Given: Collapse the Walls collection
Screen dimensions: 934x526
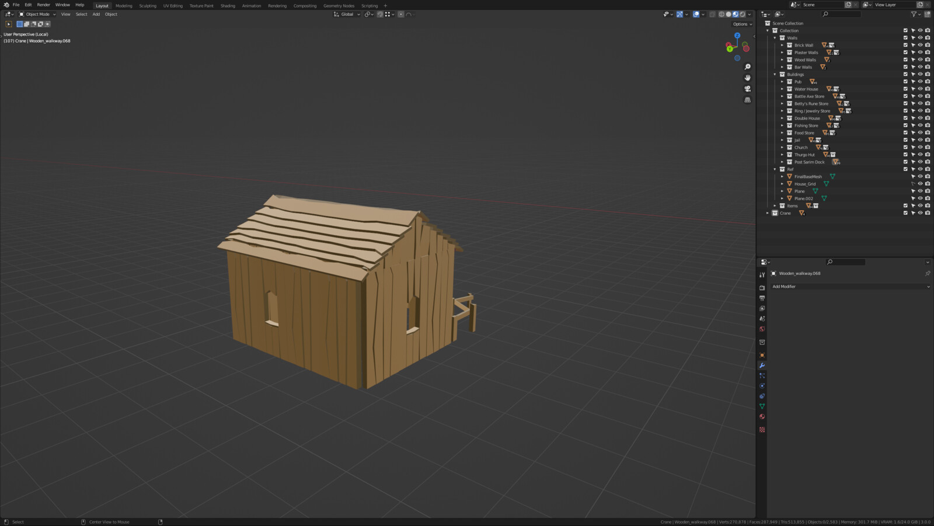Looking at the screenshot, I should [775, 38].
